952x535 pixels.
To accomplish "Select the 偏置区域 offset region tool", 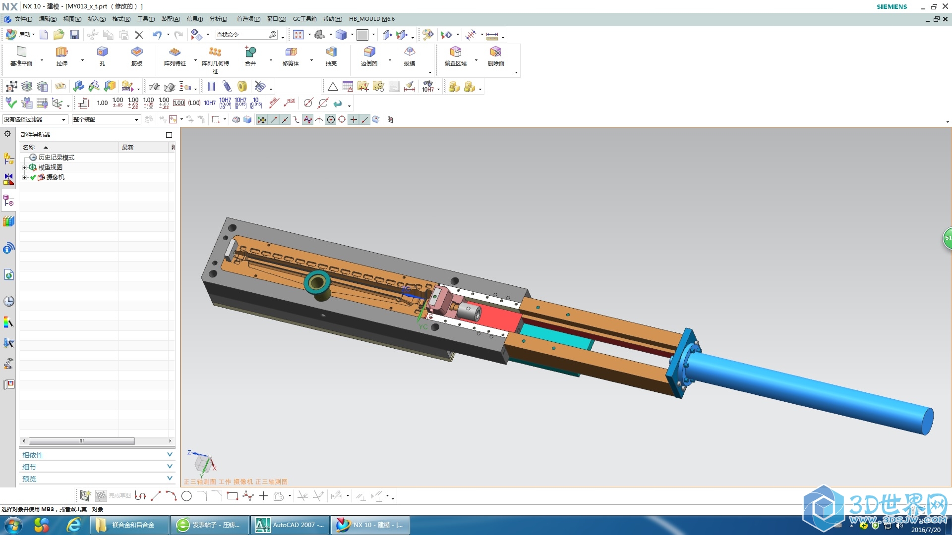I will [456, 56].
